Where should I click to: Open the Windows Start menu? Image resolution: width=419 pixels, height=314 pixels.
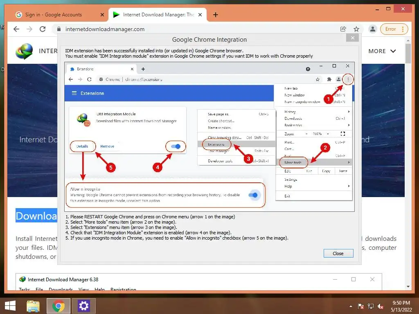click(x=10, y=306)
